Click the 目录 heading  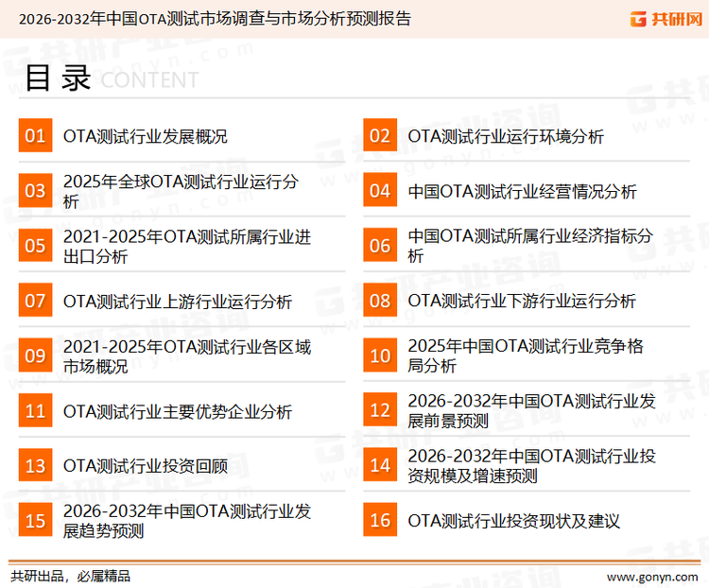[x=58, y=78]
